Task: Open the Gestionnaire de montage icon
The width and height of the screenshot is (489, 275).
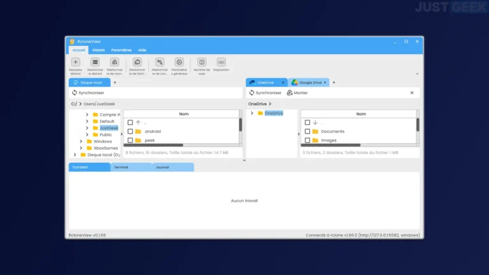Action: pos(115,62)
